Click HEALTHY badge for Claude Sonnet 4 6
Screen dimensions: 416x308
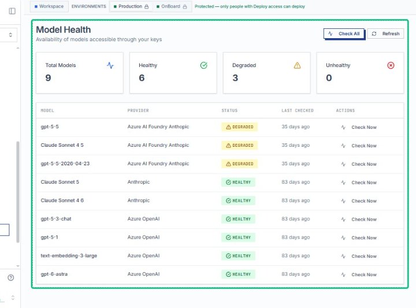point(238,201)
